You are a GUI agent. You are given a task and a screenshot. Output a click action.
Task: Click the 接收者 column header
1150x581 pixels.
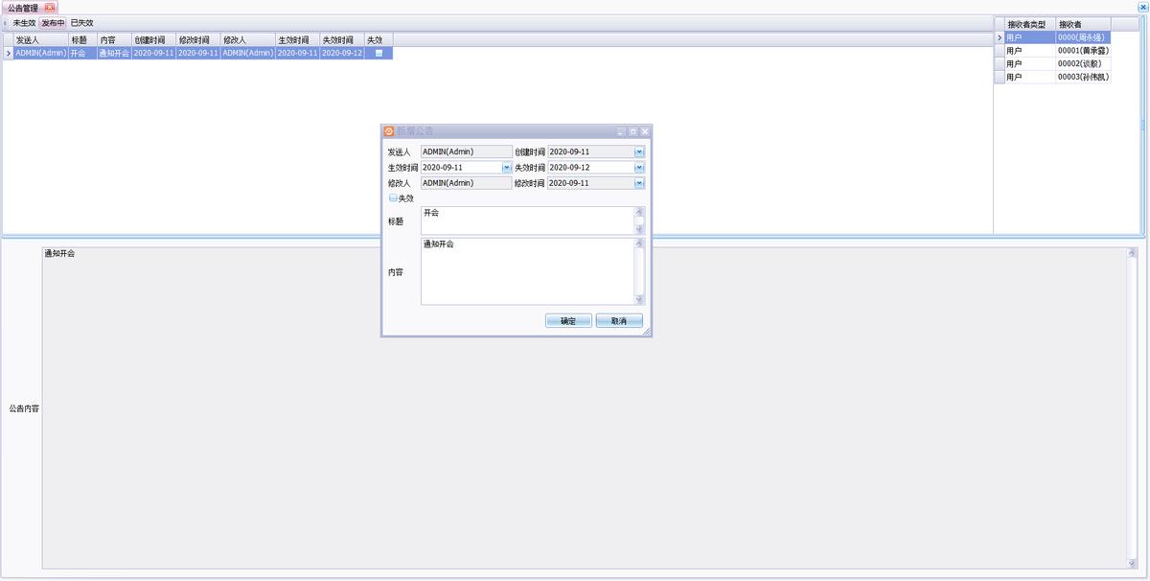point(1084,24)
